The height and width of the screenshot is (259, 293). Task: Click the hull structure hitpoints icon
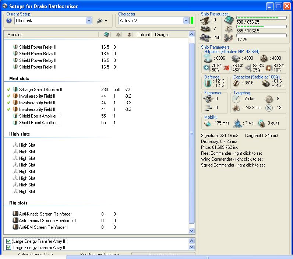tap(264, 58)
